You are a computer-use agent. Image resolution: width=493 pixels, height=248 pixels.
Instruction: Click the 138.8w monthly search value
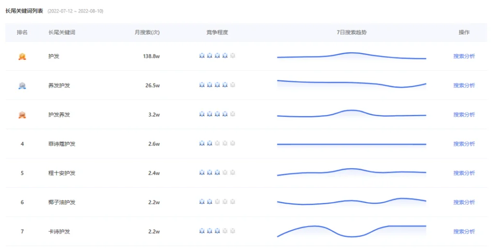pyautogui.click(x=151, y=56)
